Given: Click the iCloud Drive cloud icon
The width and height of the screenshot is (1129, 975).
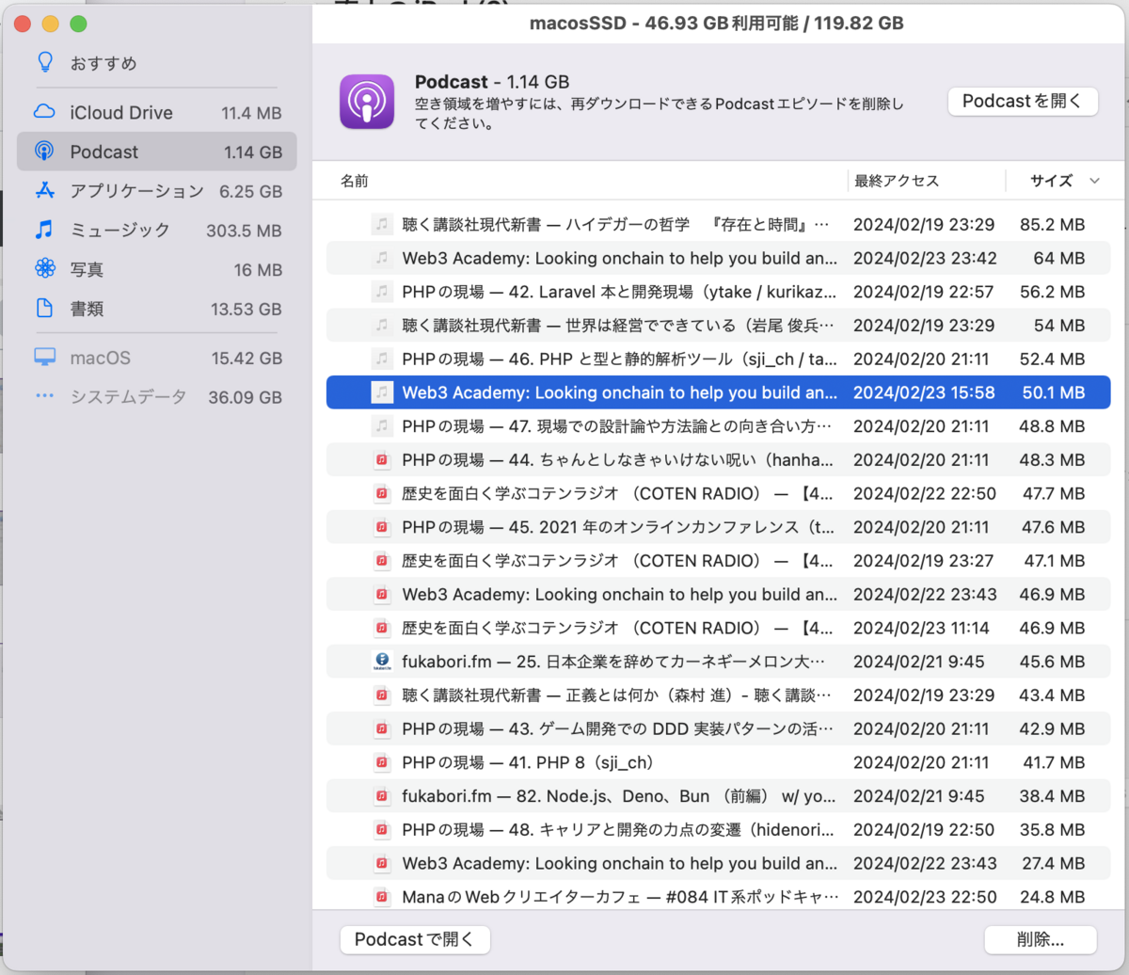Looking at the screenshot, I should click(x=44, y=113).
